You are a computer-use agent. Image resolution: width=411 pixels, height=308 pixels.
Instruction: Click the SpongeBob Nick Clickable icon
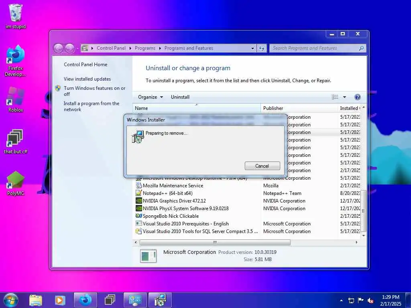[138, 216]
